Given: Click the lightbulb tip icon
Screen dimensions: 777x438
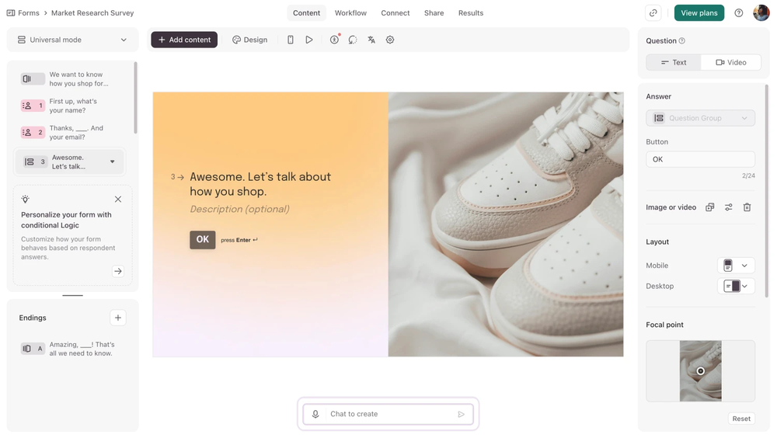Looking at the screenshot, I should pyautogui.click(x=26, y=199).
